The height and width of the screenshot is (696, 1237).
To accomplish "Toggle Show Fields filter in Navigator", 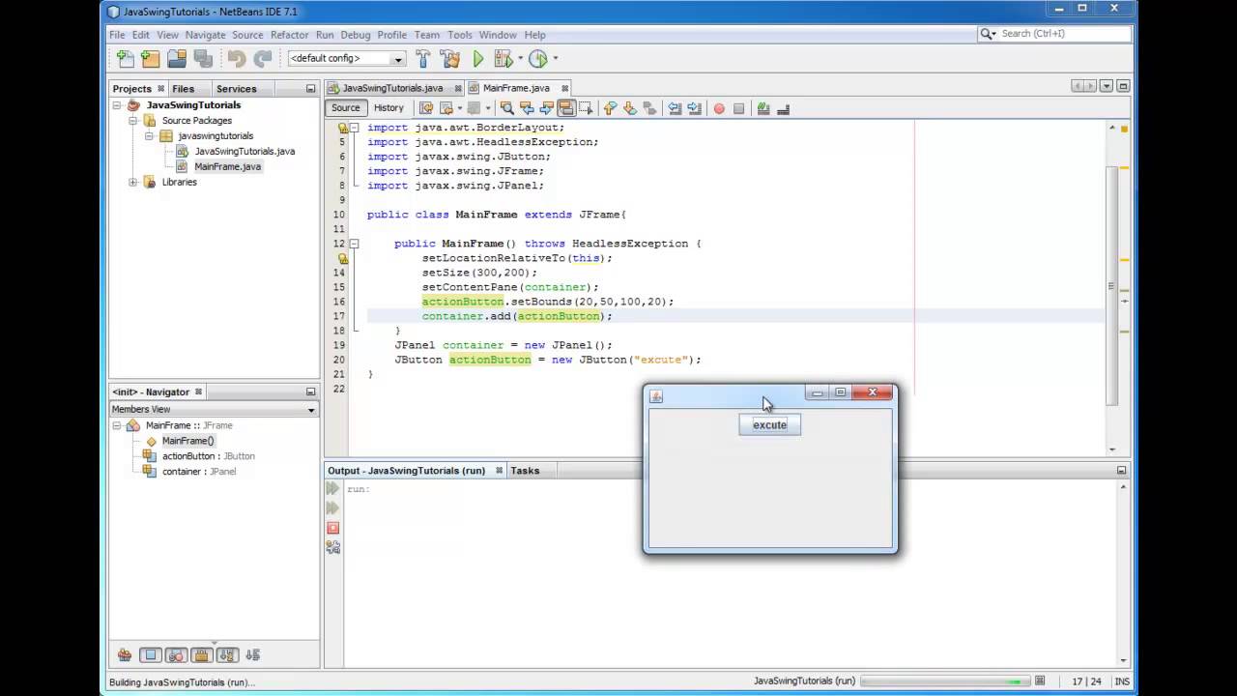I will 150,654.
